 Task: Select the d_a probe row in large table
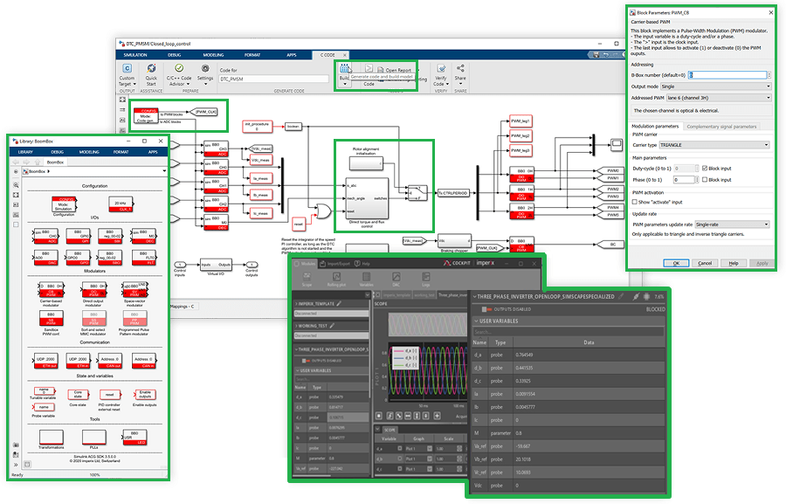coord(569,355)
